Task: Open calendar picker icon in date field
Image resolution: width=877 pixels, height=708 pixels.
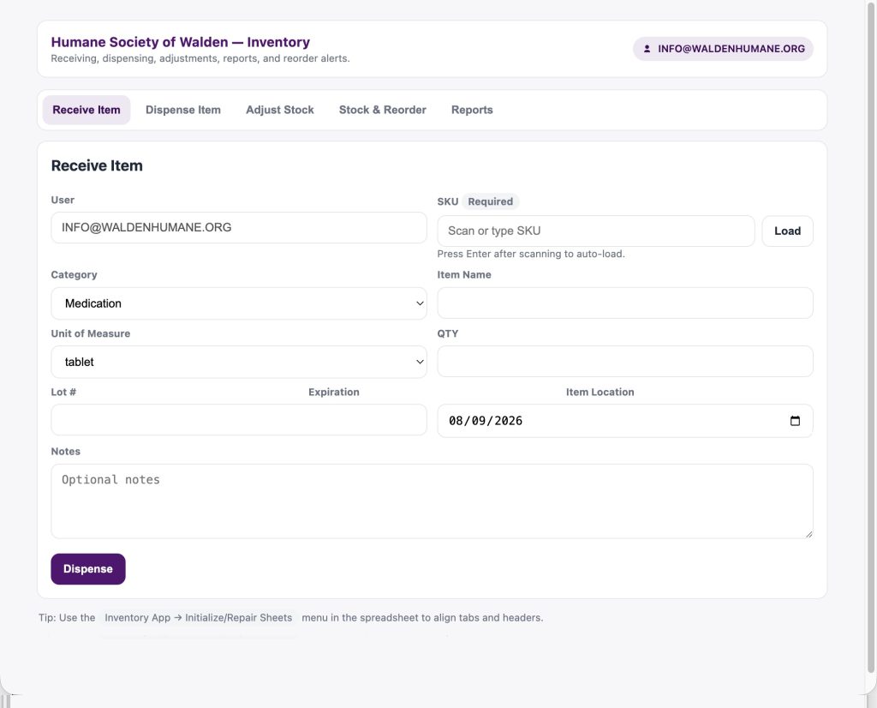Action: pyautogui.click(x=795, y=421)
